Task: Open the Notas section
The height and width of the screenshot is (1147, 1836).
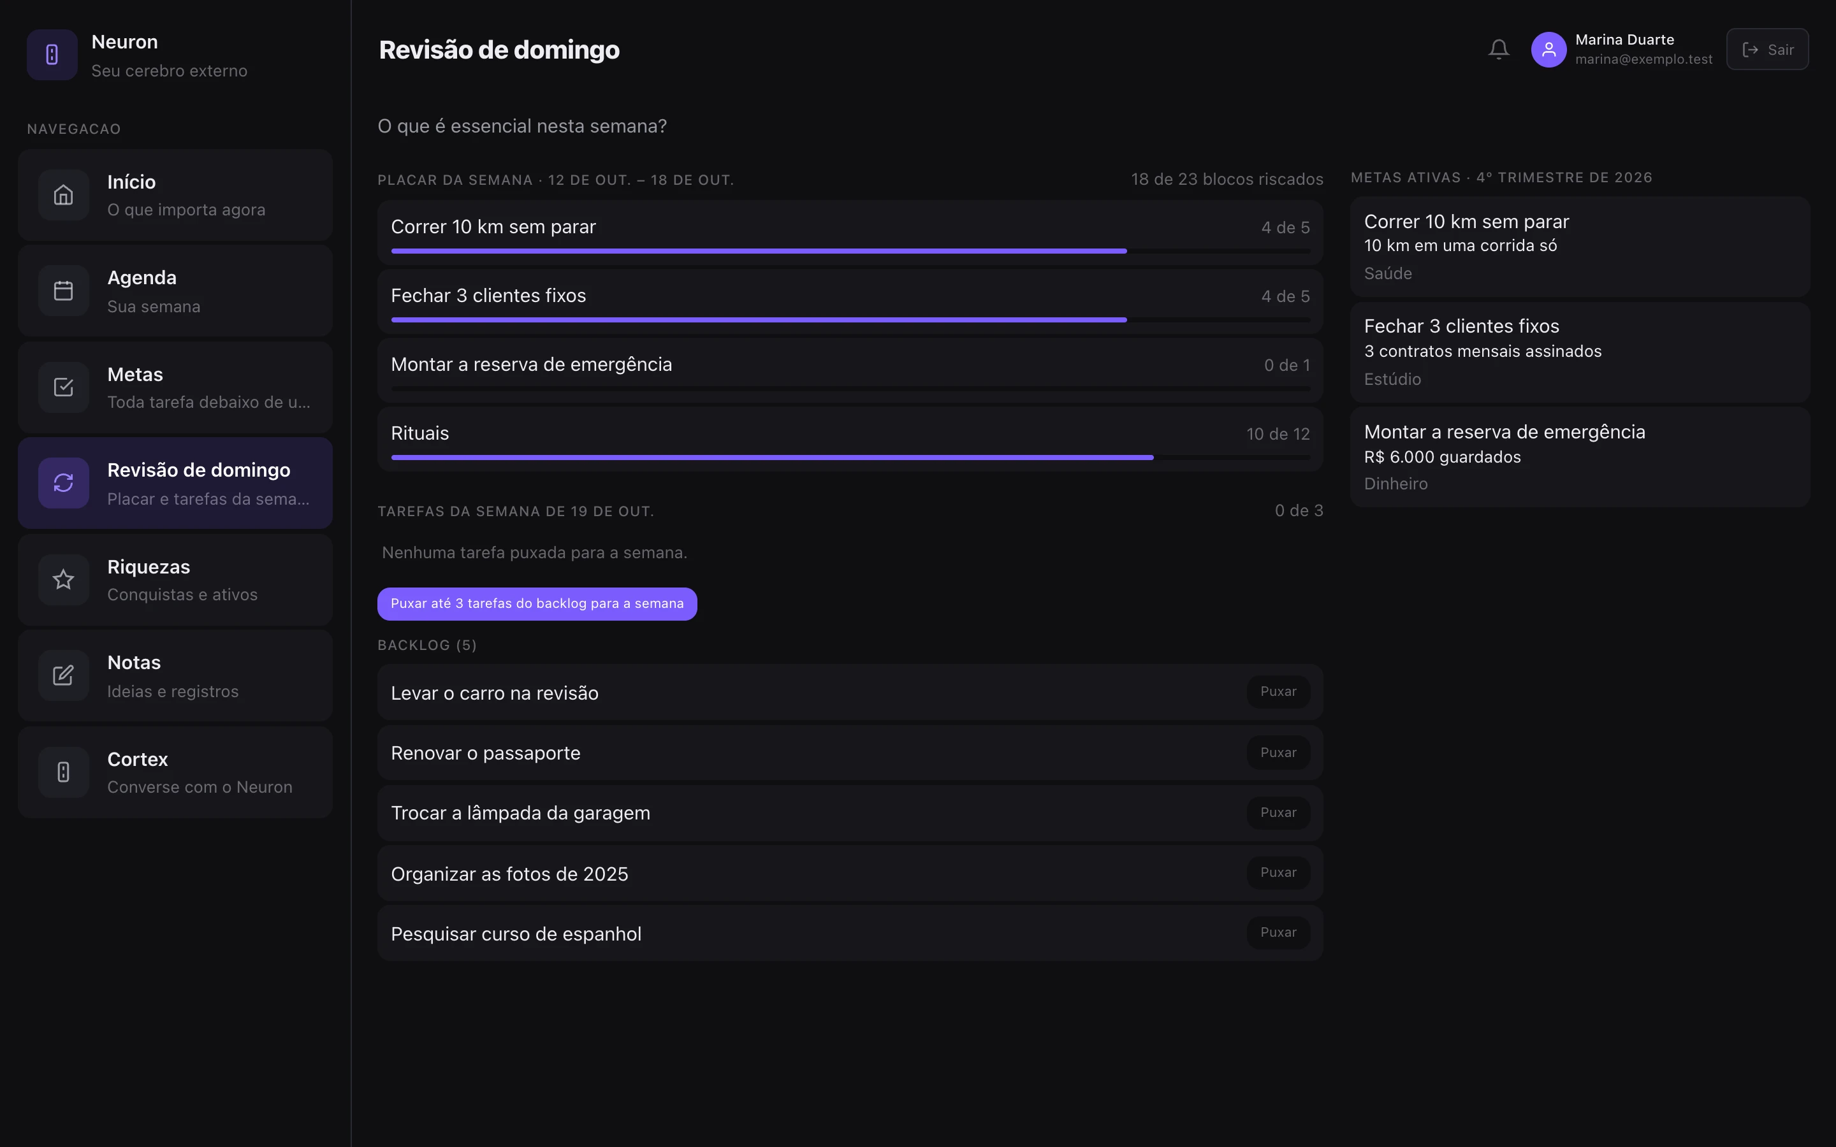Action: (x=175, y=675)
